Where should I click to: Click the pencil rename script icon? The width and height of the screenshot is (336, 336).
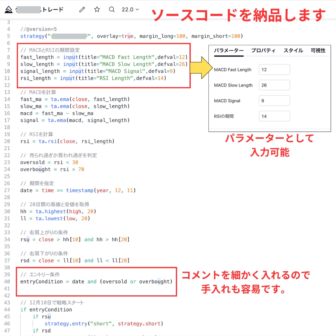click(82, 9)
